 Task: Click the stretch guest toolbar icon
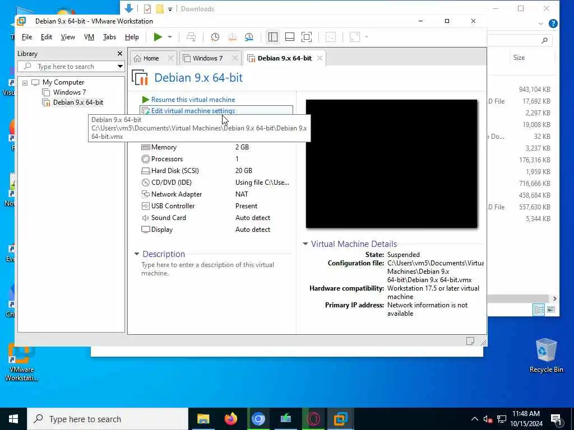355,37
